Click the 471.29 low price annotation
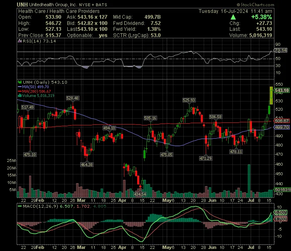The image size is (291, 251). click(206, 159)
